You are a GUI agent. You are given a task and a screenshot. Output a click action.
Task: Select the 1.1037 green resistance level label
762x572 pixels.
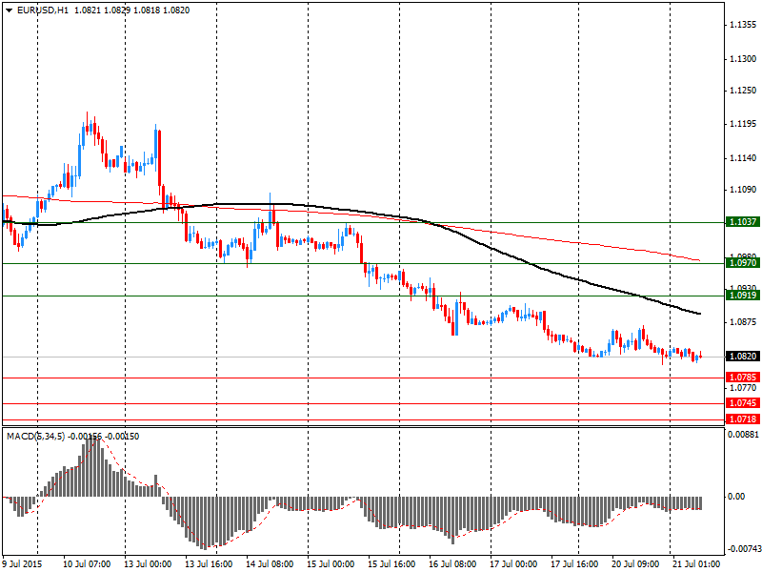click(x=743, y=222)
